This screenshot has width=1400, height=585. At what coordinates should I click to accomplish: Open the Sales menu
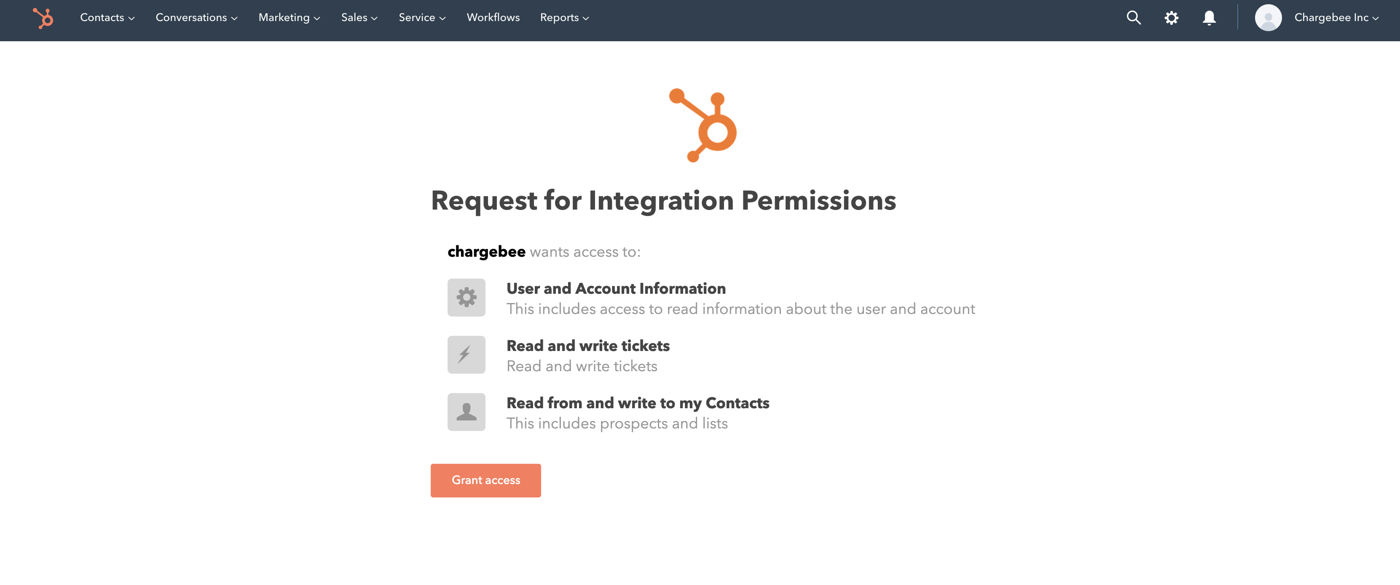coord(359,18)
